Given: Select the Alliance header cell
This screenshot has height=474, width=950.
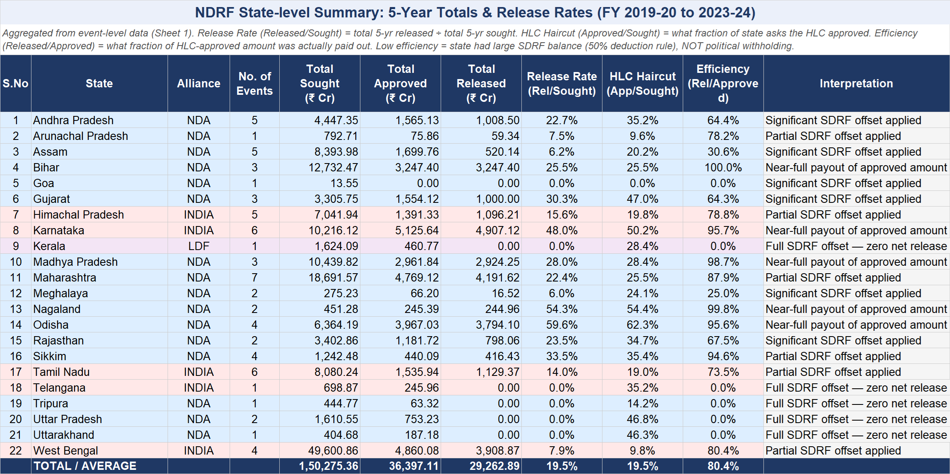Looking at the screenshot, I should coord(199,84).
